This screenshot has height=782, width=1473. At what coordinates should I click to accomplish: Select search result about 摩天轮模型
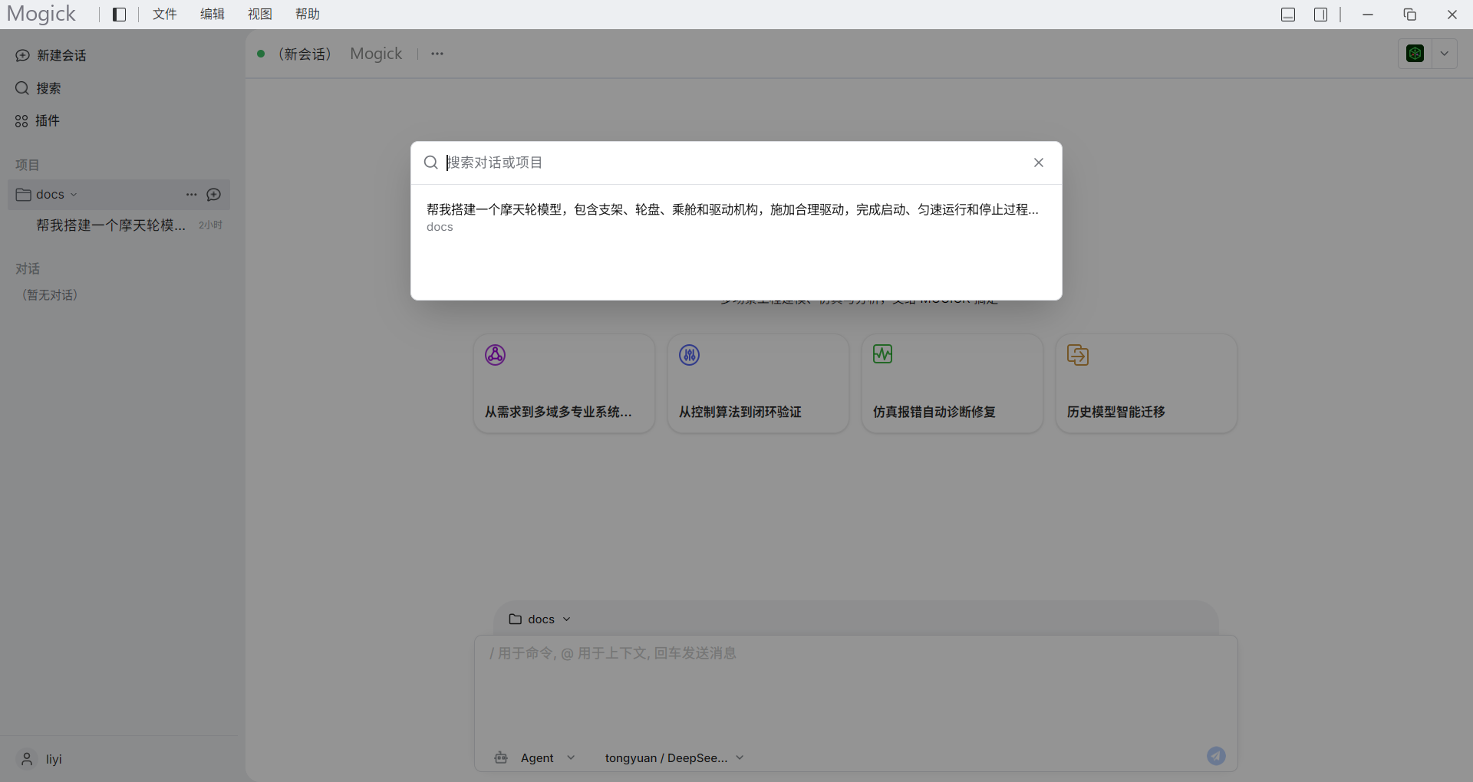point(735,218)
